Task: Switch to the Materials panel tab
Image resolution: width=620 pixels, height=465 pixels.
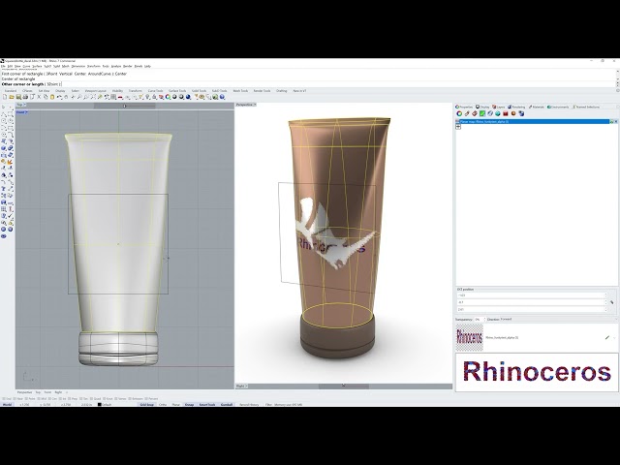Action: click(x=537, y=107)
